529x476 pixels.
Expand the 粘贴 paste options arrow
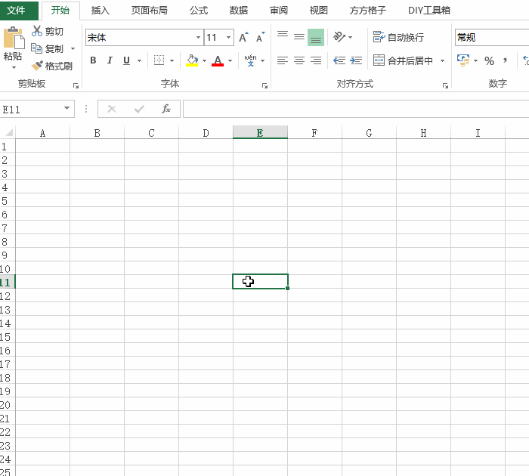14,67
